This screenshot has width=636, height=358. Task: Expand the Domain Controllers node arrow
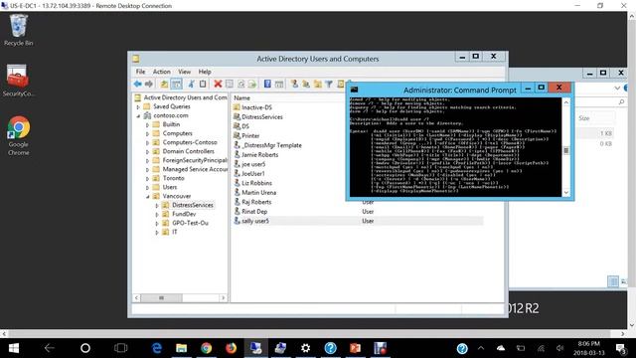coord(148,151)
